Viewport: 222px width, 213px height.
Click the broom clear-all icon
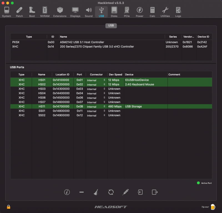96,192
